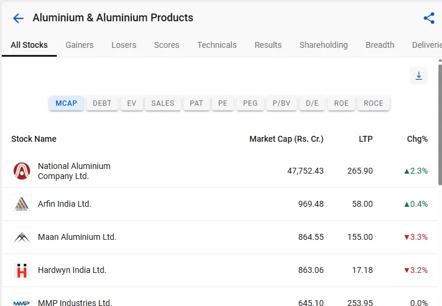Open the Breadth tab

pyautogui.click(x=380, y=45)
